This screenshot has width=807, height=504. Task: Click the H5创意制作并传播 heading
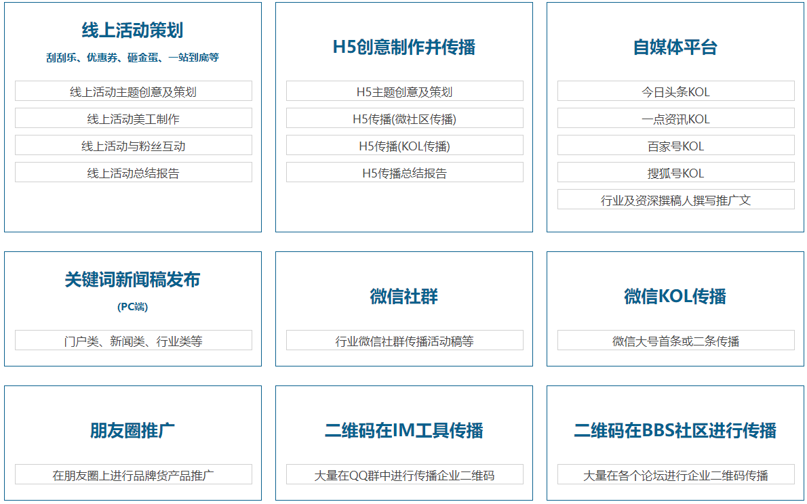pyautogui.click(x=404, y=47)
